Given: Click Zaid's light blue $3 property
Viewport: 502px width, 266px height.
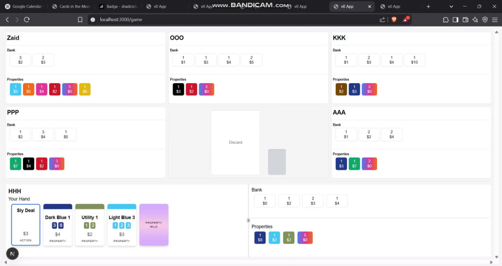Looking at the screenshot, I should pyautogui.click(x=16, y=89).
